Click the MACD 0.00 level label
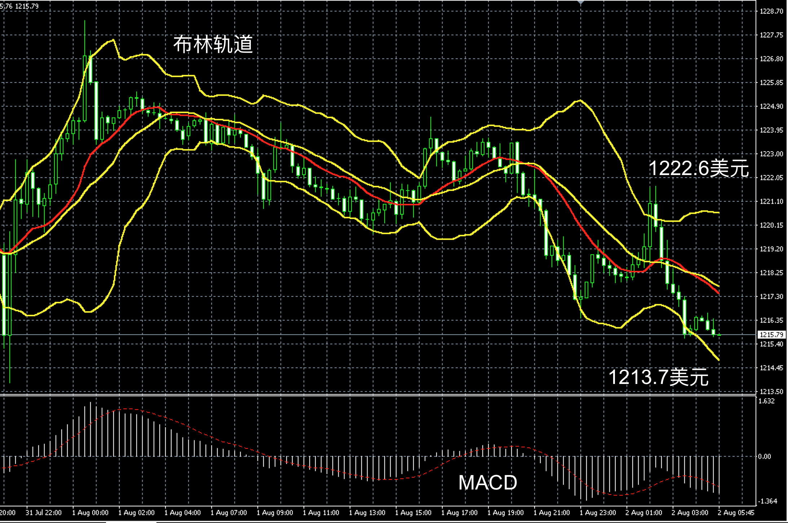The height and width of the screenshot is (523, 788). pos(765,456)
